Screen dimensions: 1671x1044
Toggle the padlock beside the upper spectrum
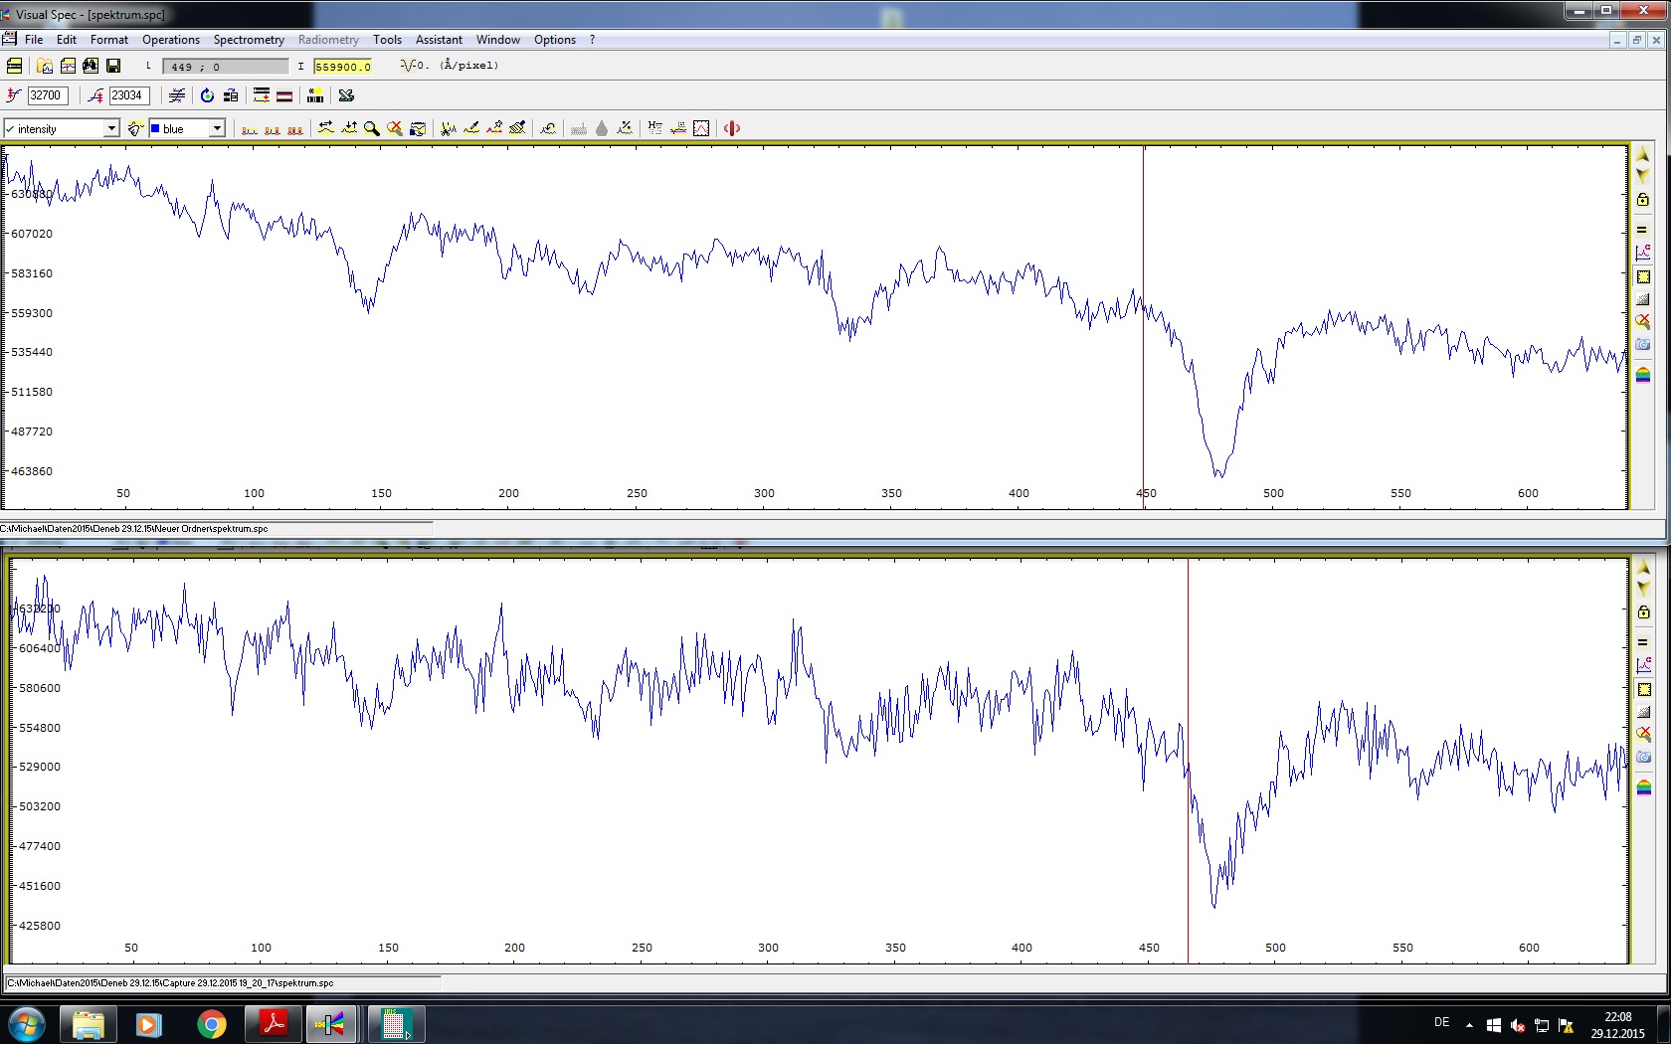coord(1643,200)
